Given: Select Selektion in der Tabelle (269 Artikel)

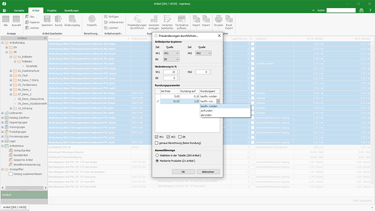Looking at the screenshot, I should click(157, 155).
